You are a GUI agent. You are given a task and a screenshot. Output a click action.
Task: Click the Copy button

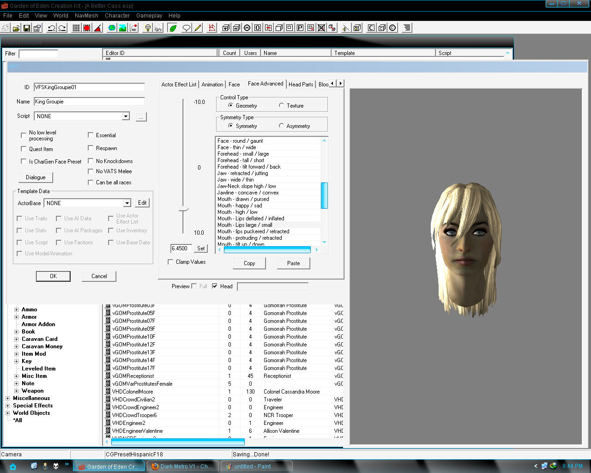tap(249, 263)
